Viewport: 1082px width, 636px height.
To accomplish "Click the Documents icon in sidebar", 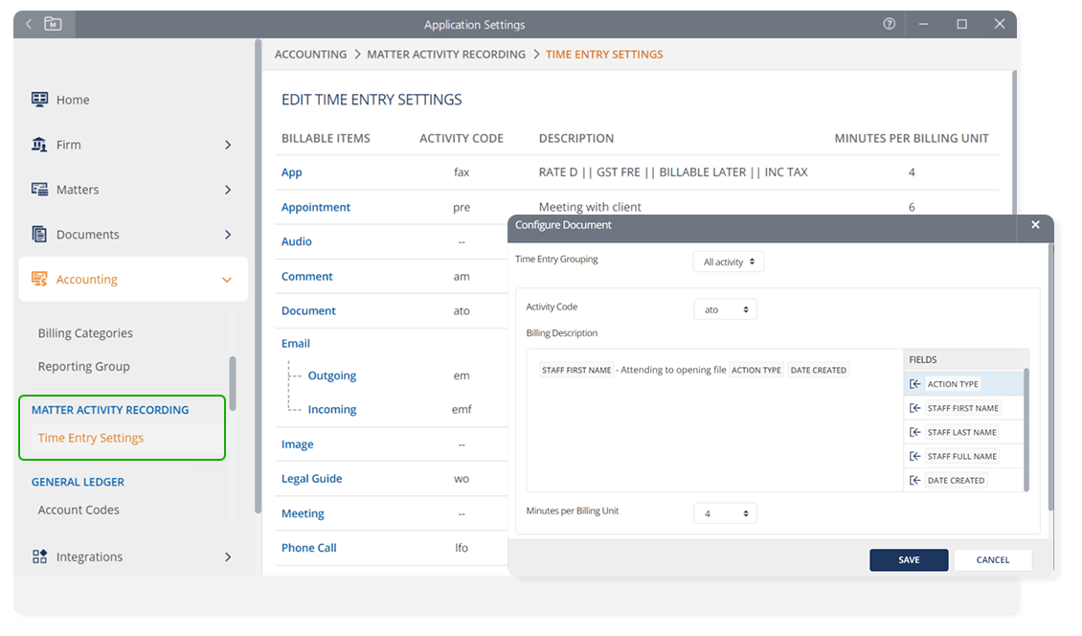I will coord(39,235).
